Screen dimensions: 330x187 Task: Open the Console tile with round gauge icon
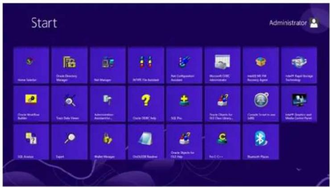pyautogui.click(x=261, y=104)
